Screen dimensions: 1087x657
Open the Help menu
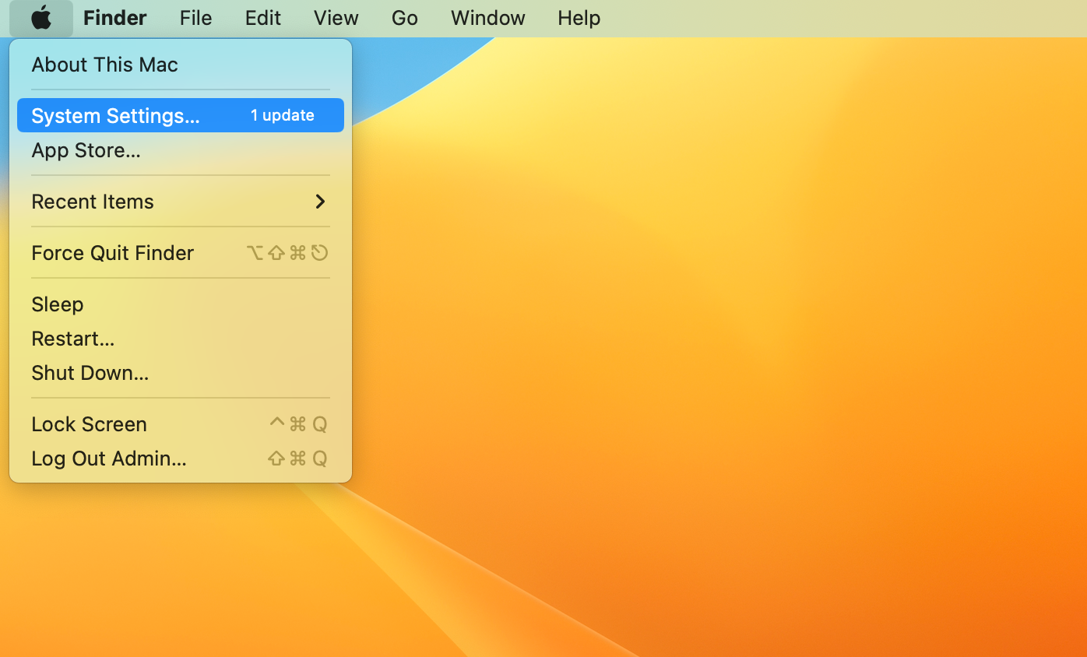point(579,18)
